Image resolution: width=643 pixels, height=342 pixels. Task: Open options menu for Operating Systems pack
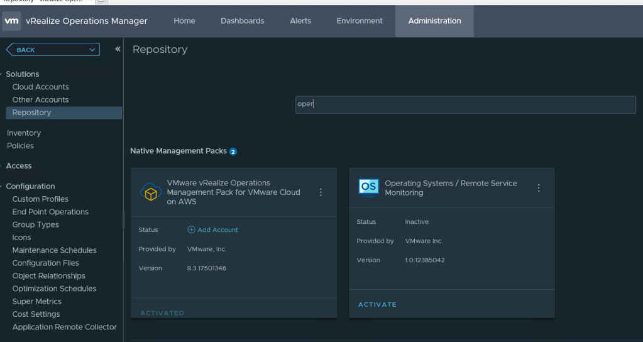click(538, 188)
